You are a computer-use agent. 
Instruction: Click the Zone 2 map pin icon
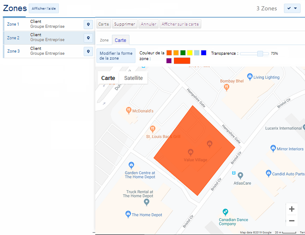click(x=88, y=38)
